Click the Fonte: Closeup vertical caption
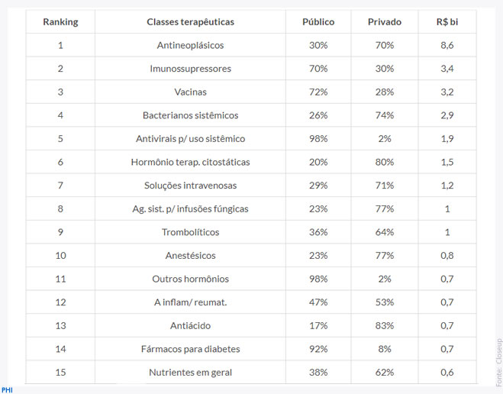The width and height of the screenshot is (503, 394). (x=498, y=362)
